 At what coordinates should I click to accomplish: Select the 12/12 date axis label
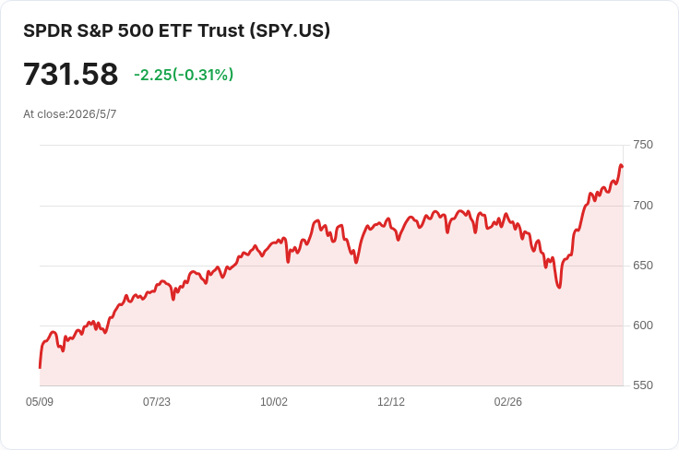[391, 402]
